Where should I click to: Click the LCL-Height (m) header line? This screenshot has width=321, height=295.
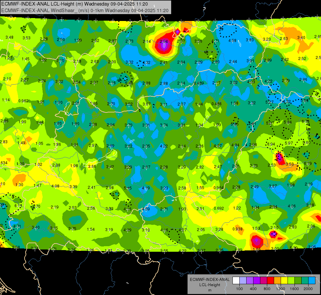[74, 4]
